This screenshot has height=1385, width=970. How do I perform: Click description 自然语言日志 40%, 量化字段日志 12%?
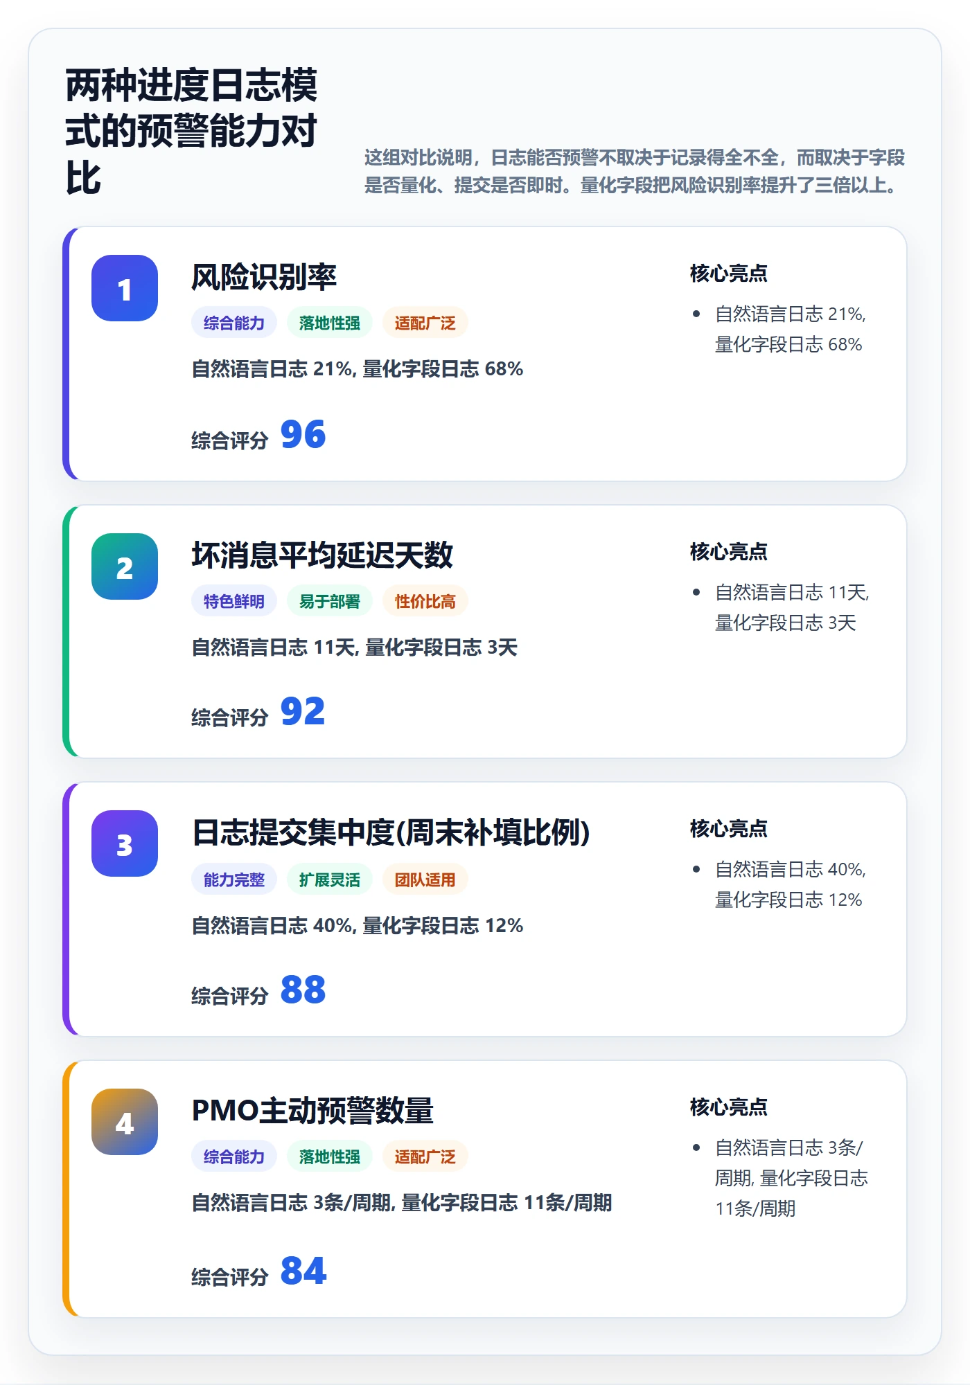358,926
